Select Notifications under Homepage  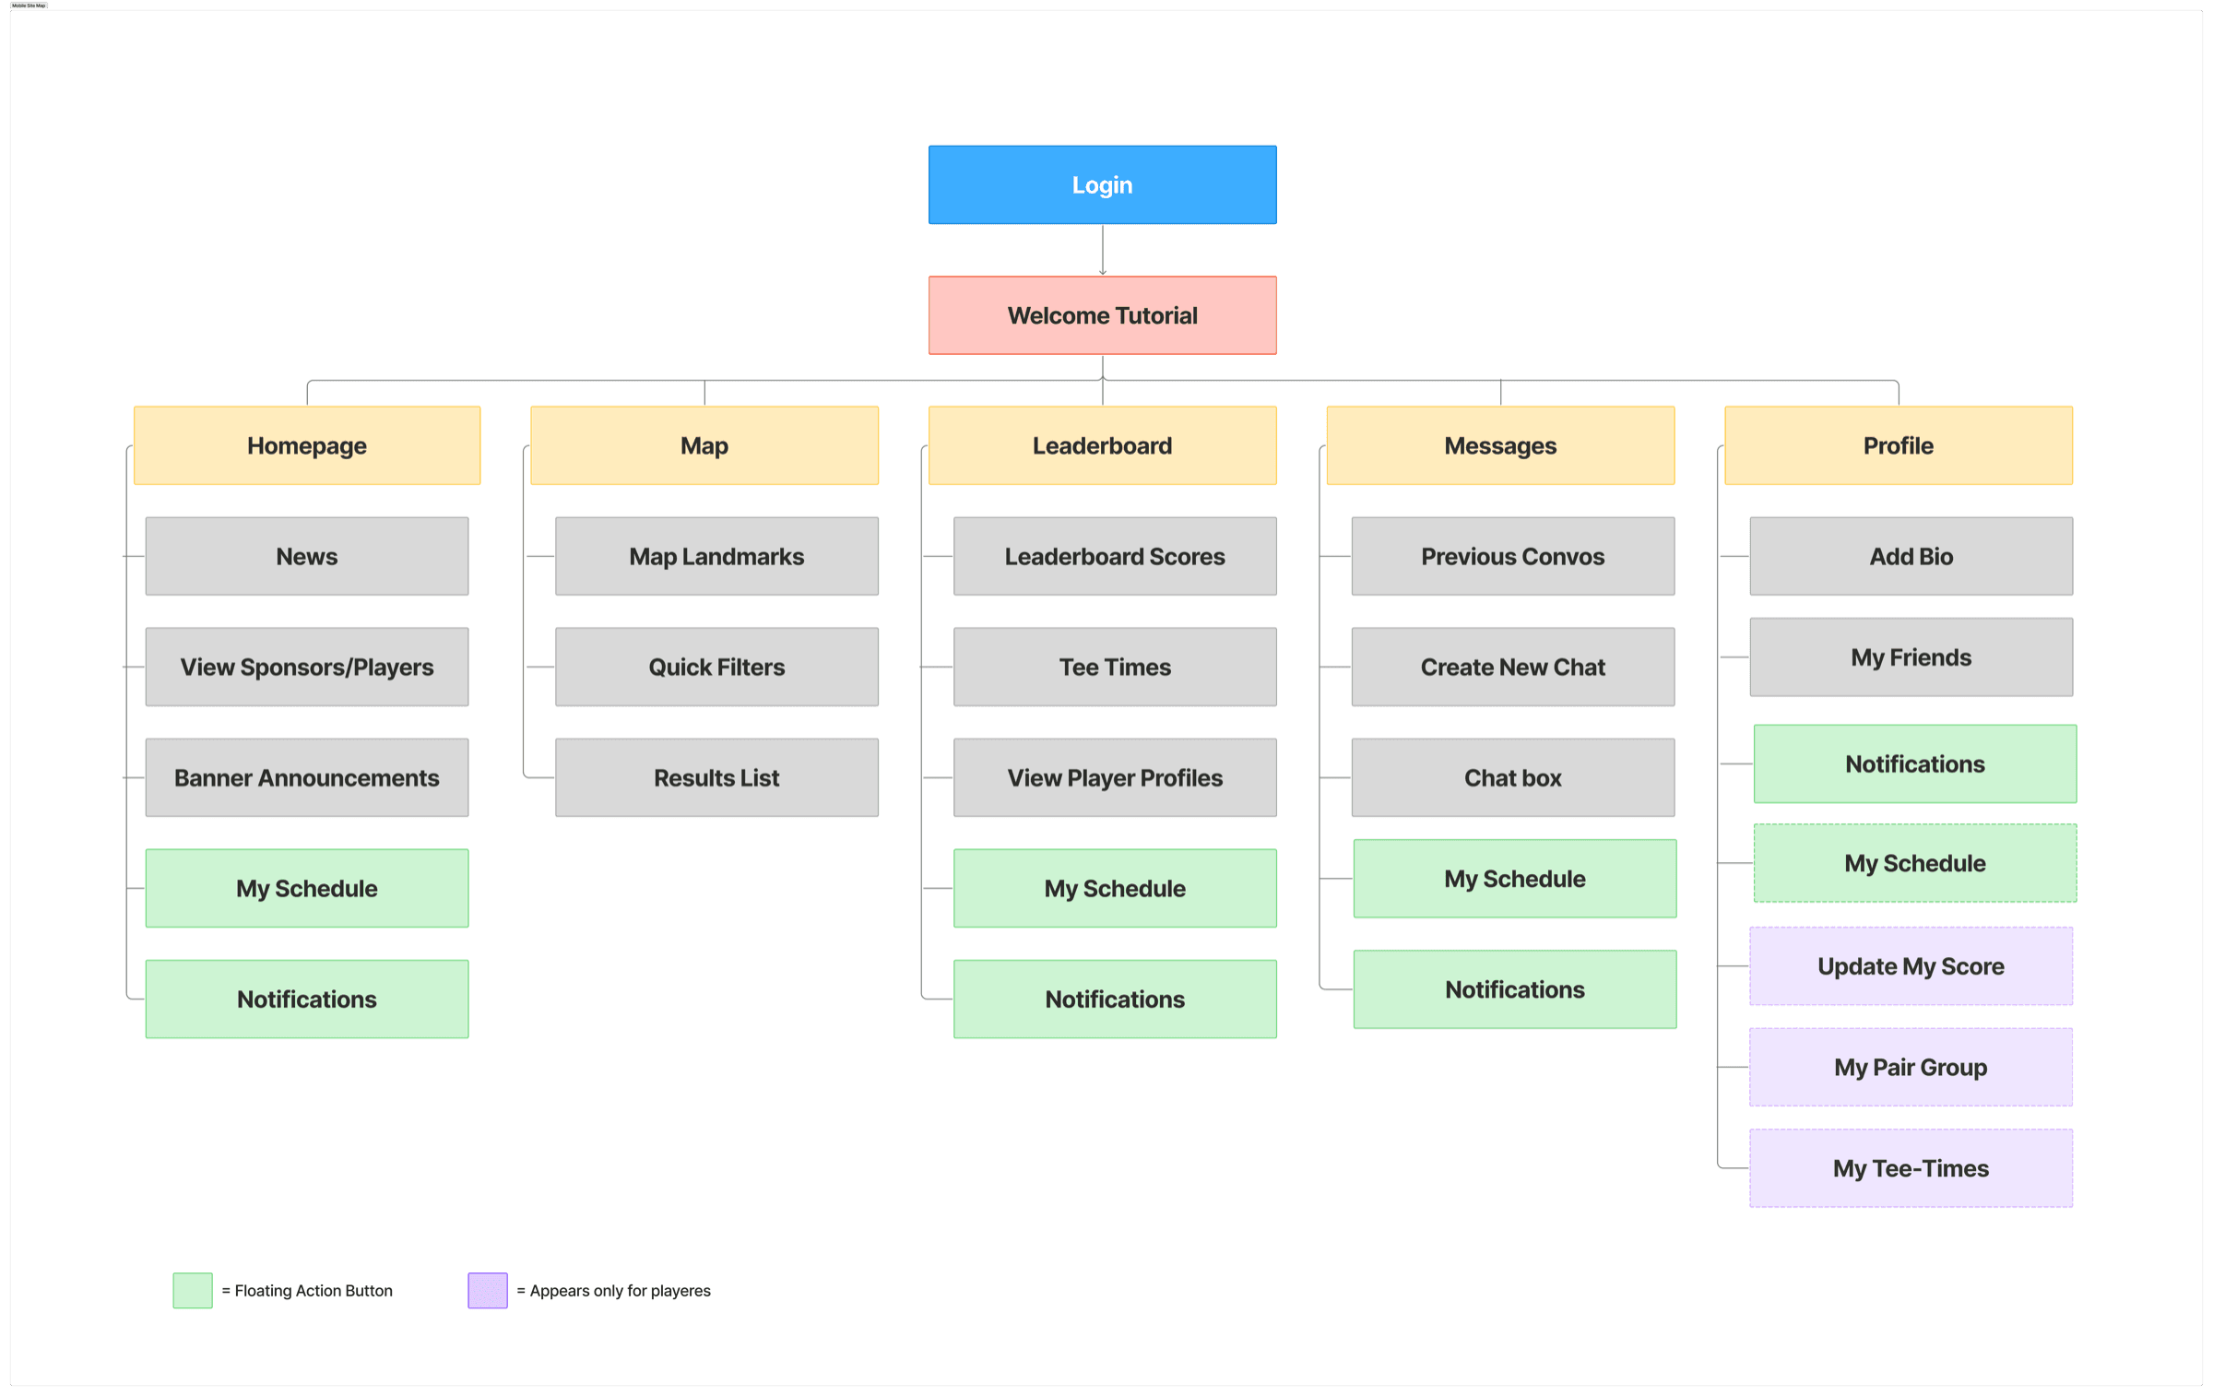tap(307, 999)
